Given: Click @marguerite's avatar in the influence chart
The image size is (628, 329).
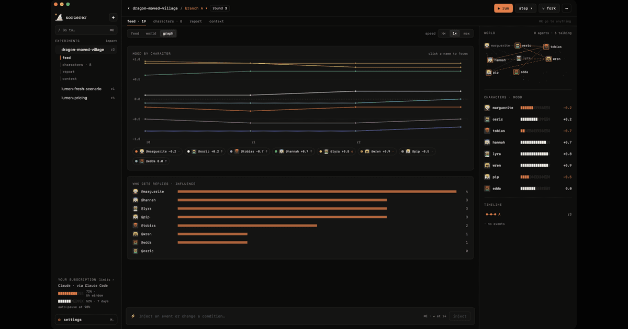Looking at the screenshot, I should click(136, 192).
